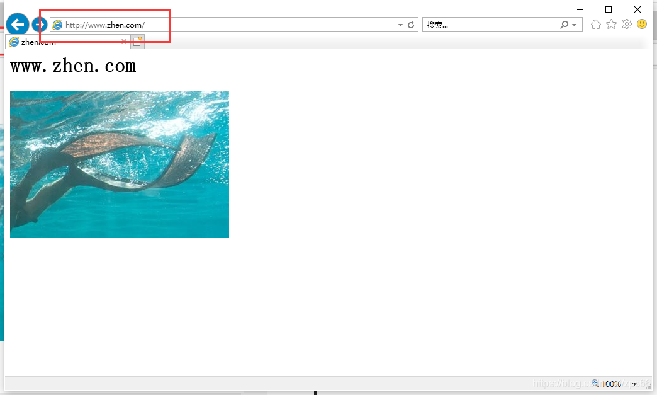Open the Tools gear menu
Image resolution: width=657 pixels, height=395 pixels.
[x=627, y=25]
